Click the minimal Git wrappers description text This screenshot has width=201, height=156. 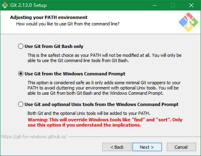tap(104, 88)
